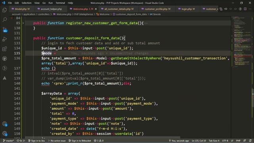Screen dimensions: 254x143
Task: Open the Accounts icon in activity bar
Action: [x=4, y=124]
